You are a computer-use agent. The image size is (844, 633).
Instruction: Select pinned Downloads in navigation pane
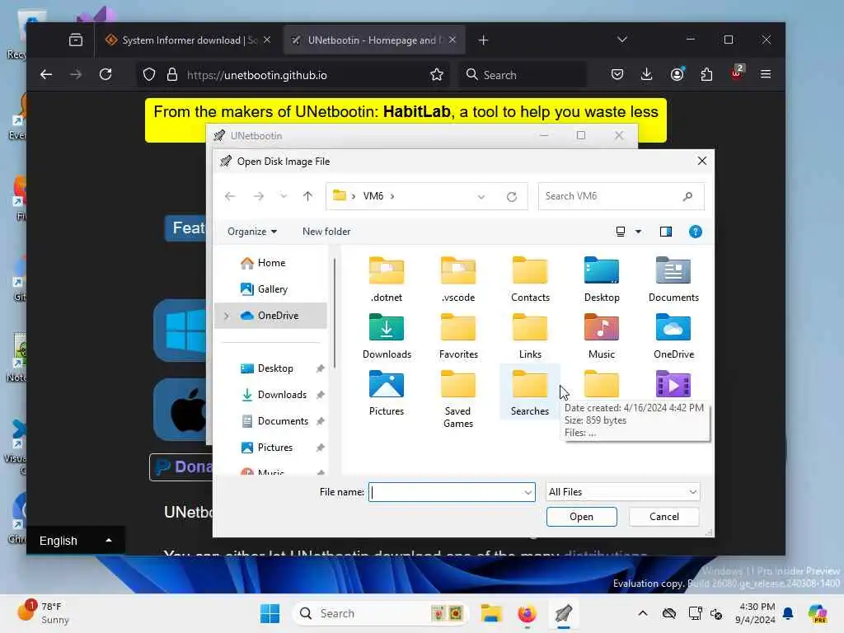tap(282, 395)
